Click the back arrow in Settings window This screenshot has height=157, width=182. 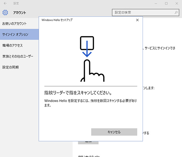click(x=5, y=3)
